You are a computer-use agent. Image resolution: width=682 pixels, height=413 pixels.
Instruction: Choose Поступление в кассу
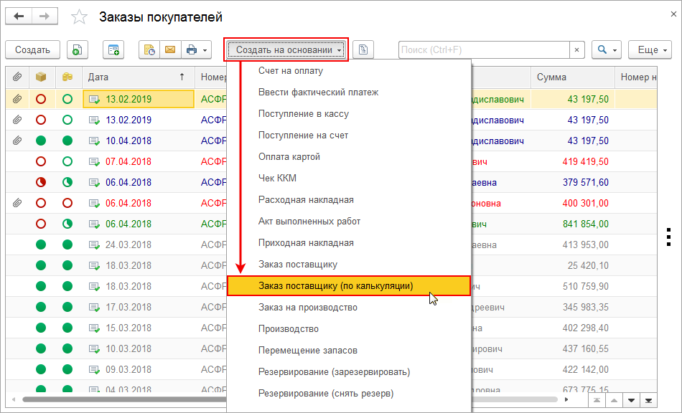[304, 114]
